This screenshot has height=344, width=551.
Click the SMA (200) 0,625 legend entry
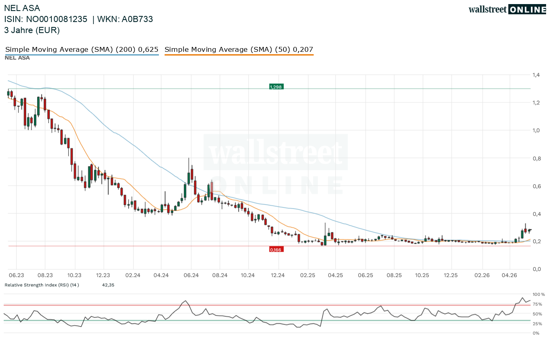point(82,49)
